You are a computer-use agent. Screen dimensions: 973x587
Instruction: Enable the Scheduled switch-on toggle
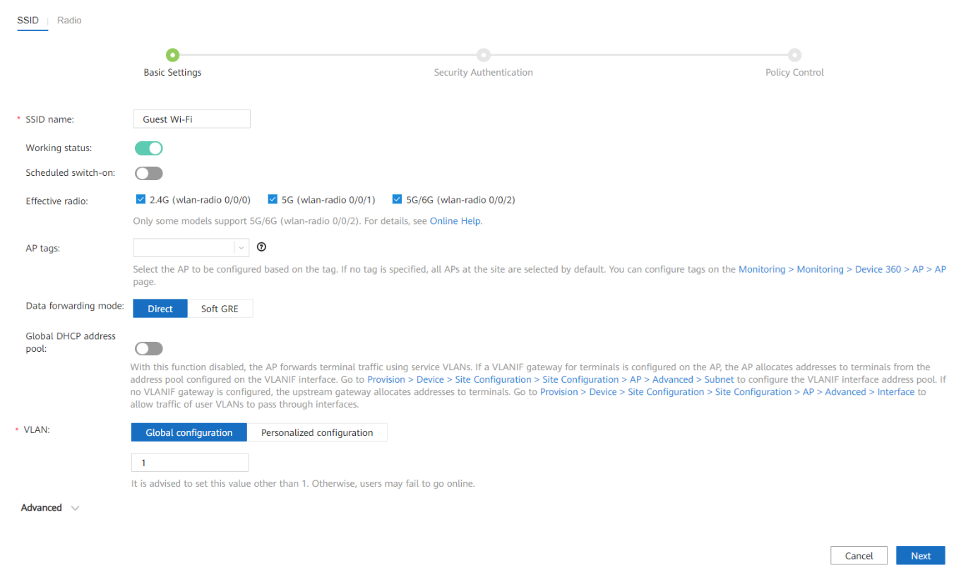[149, 173]
